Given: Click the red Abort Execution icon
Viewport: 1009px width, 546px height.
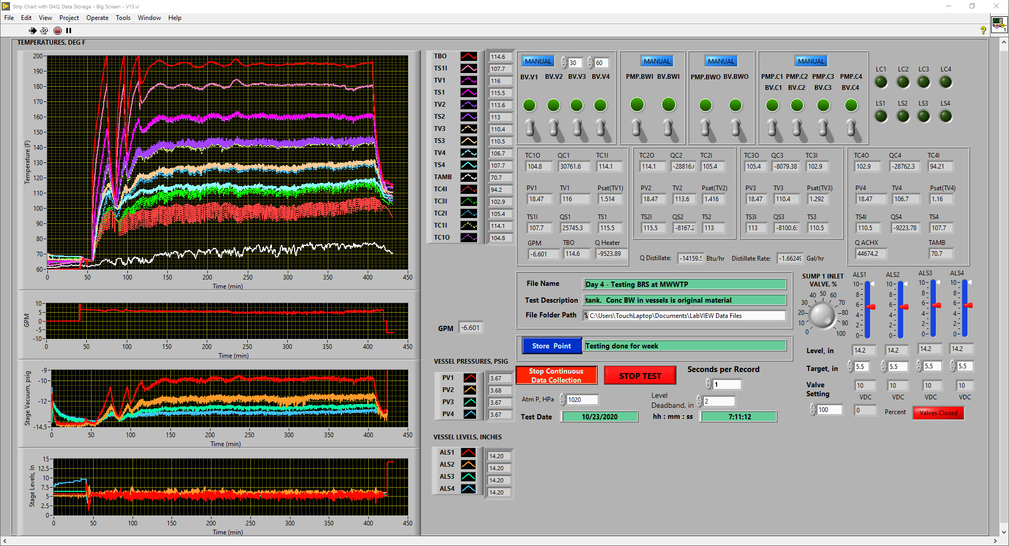Looking at the screenshot, I should tap(57, 30).
